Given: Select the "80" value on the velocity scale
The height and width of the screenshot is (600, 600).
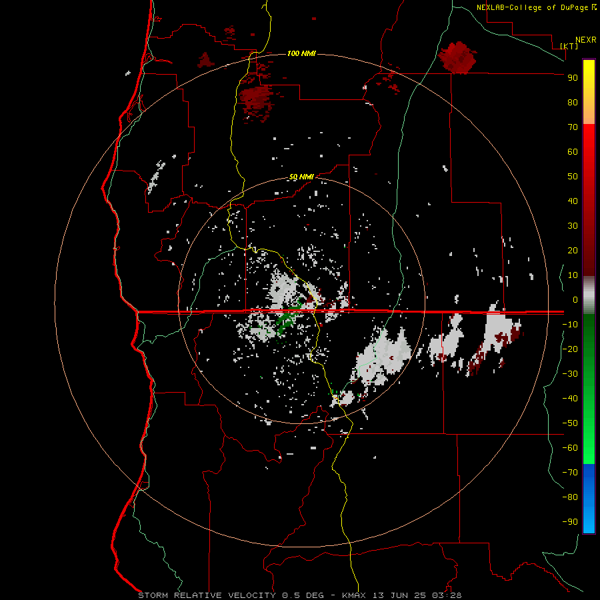Looking at the screenshot, I should tap(573, 103).
